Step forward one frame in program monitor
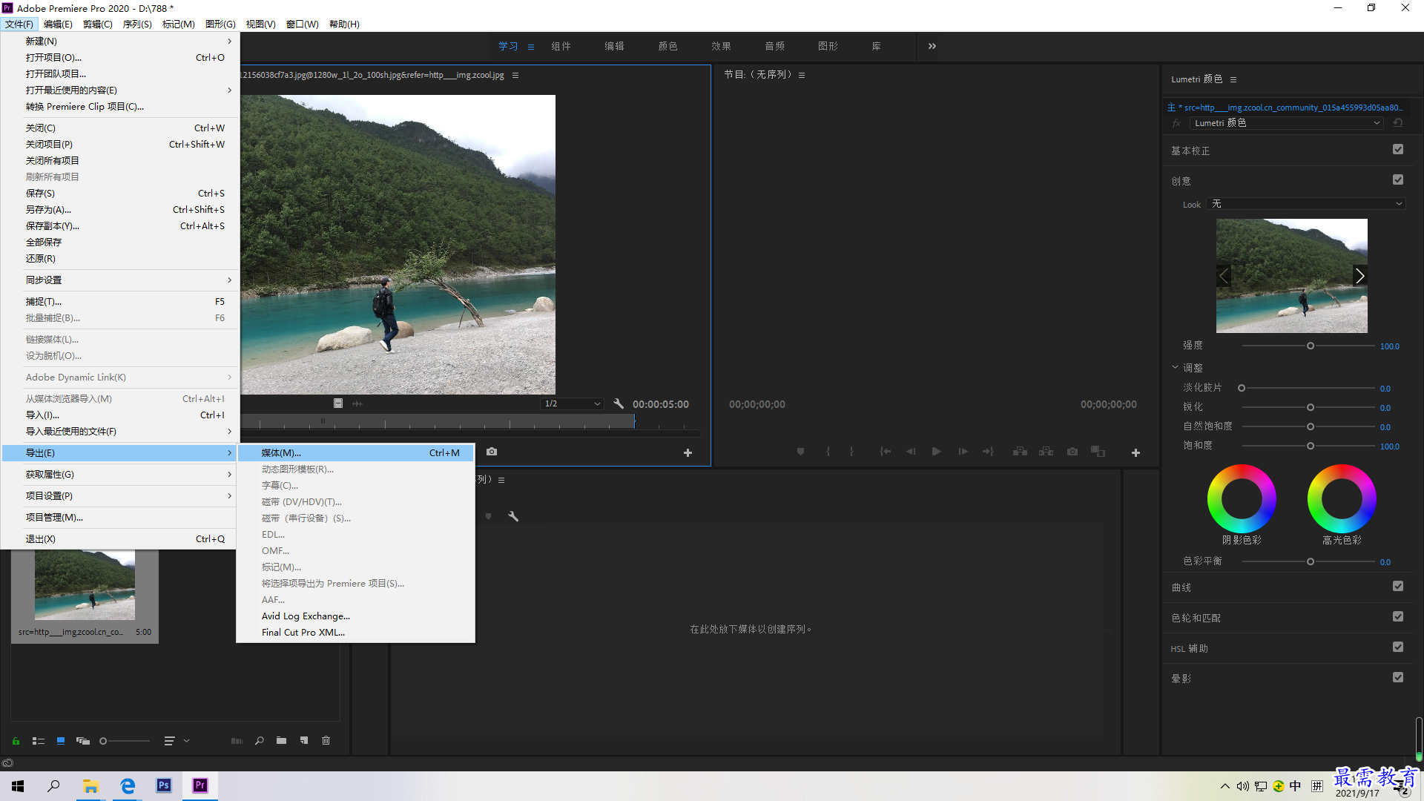1424x801 pixels. pos(963,452)
